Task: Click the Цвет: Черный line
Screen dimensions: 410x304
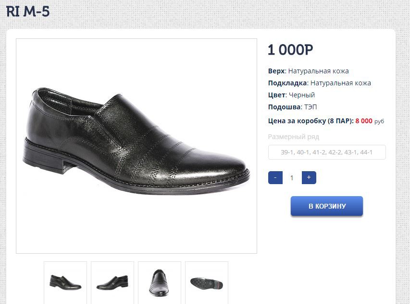Action: click(291, 95)
